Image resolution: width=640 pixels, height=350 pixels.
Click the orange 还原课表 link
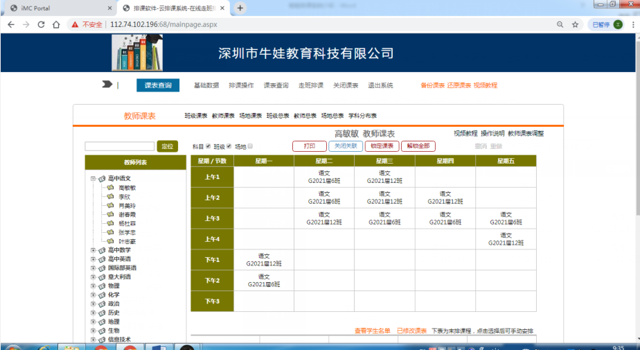pyautogui.click(x=459, y=85)
